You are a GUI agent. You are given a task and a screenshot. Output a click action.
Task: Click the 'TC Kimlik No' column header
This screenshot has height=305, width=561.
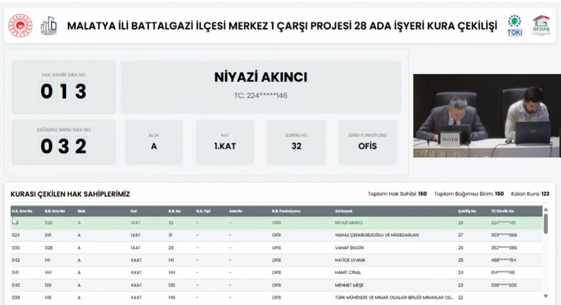(502, 211)
